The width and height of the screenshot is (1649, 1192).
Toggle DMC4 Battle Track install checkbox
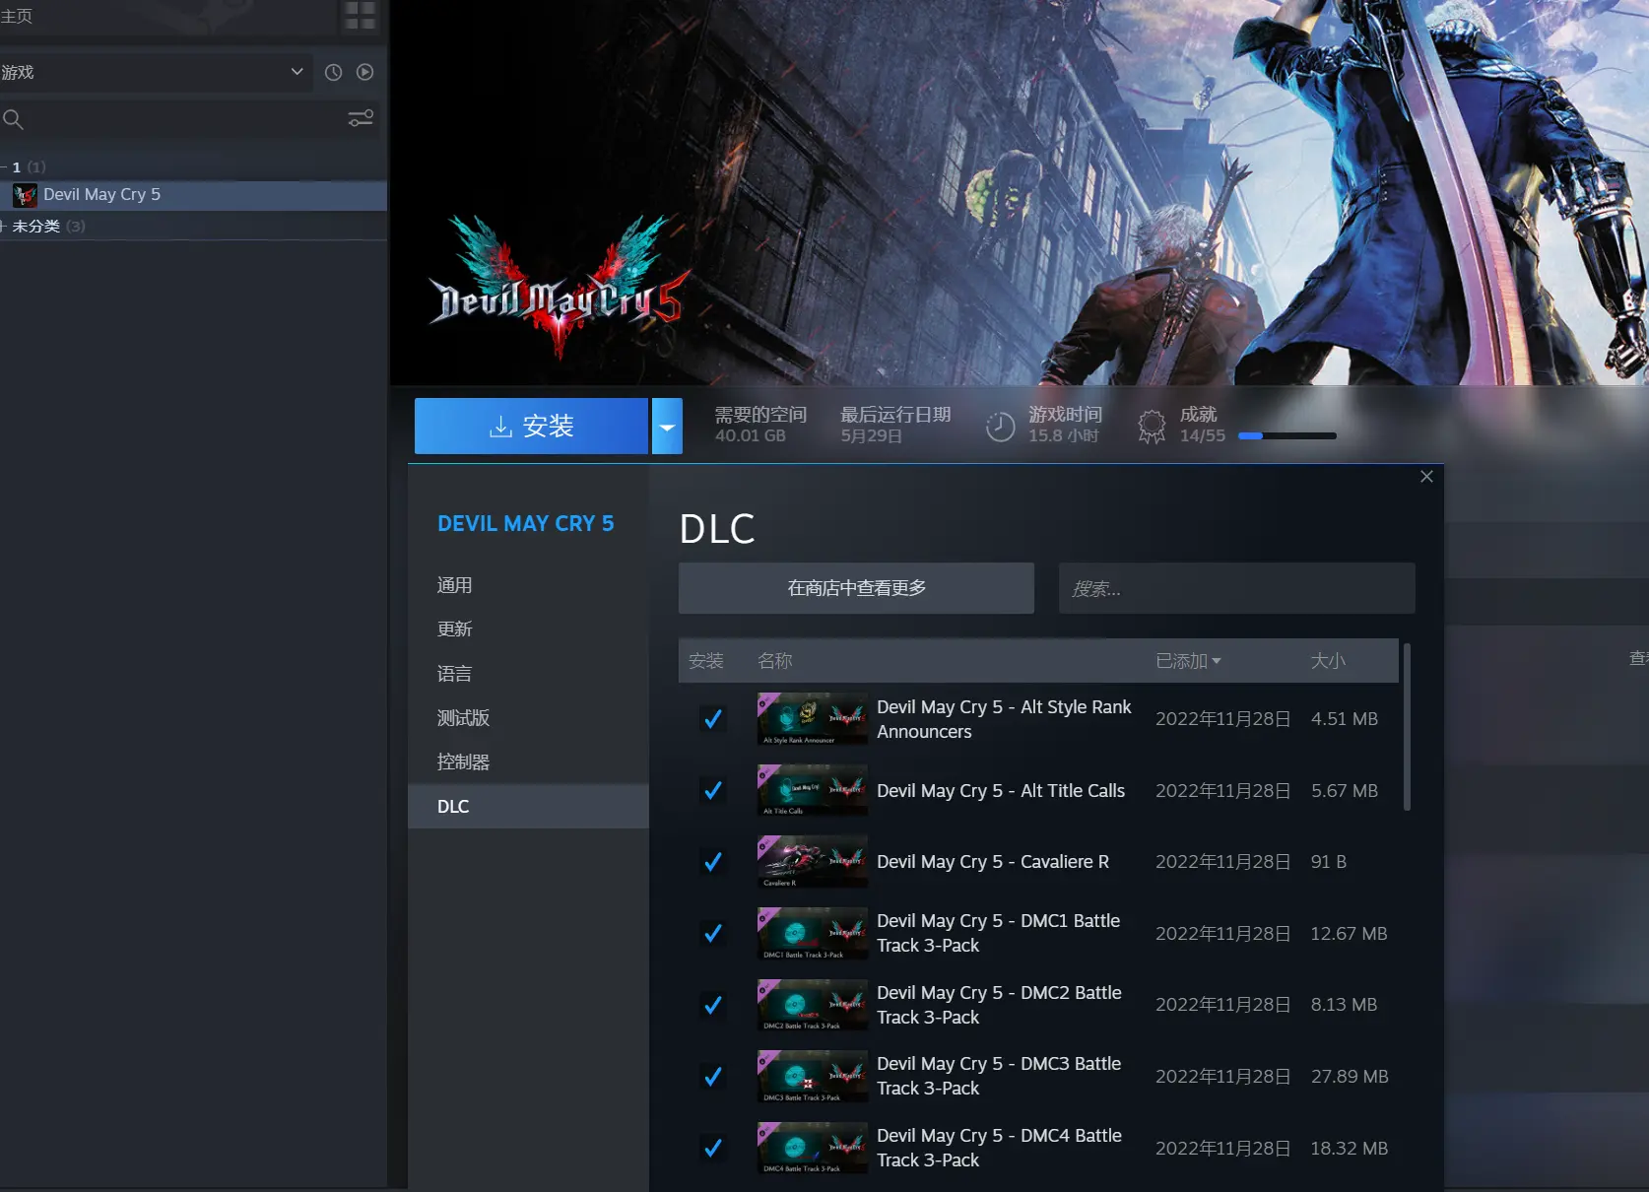(x=712, y=1148)
